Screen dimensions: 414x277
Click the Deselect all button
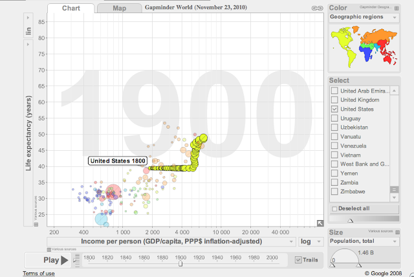tap(364, 208)
